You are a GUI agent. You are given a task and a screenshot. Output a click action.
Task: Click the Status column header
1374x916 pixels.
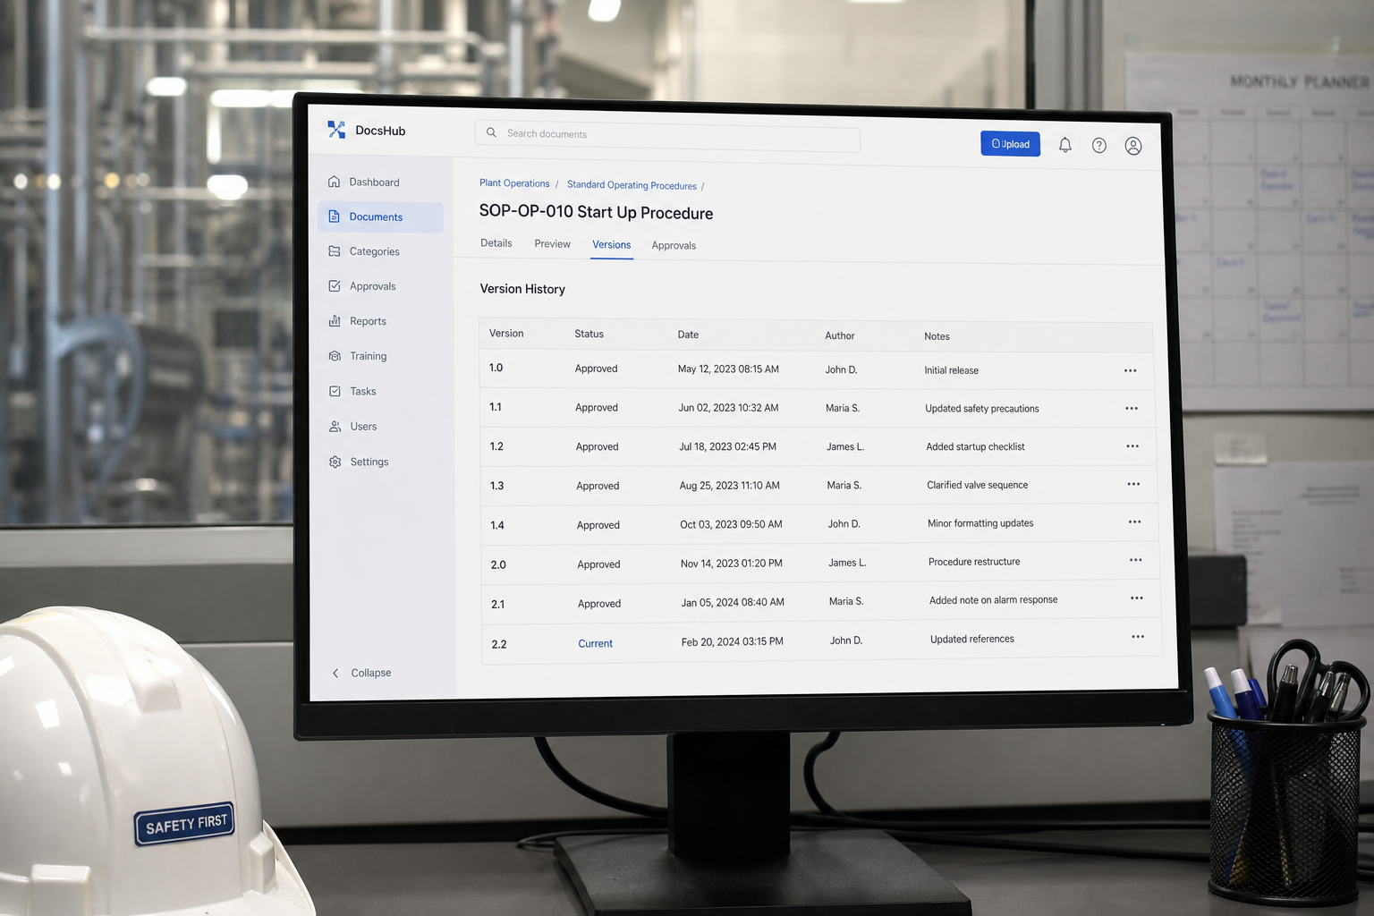pyautogui.click(x=589, y=334)
